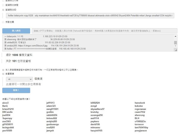Enable the 多重開獎 checkbox

(x=3, y=74)
